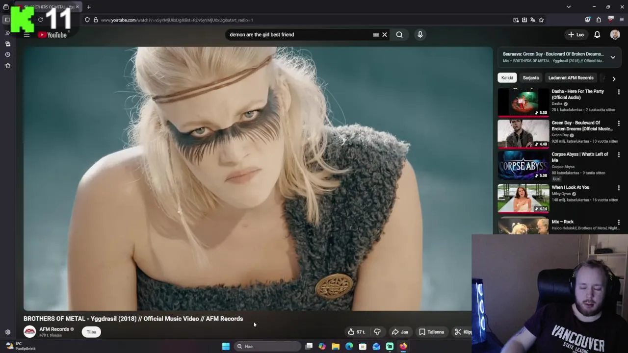Open the Corpse Abyss video thumbnail
628x353 pixels.
click(523, 166)
